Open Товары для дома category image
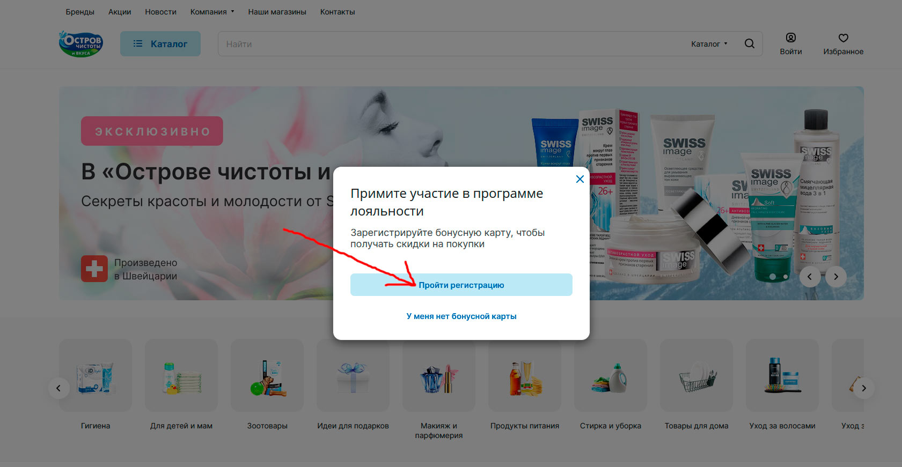902x467 pixels. click(x=696, y=375)
